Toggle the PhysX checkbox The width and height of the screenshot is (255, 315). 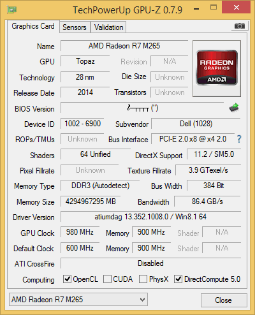coord(143,279)
